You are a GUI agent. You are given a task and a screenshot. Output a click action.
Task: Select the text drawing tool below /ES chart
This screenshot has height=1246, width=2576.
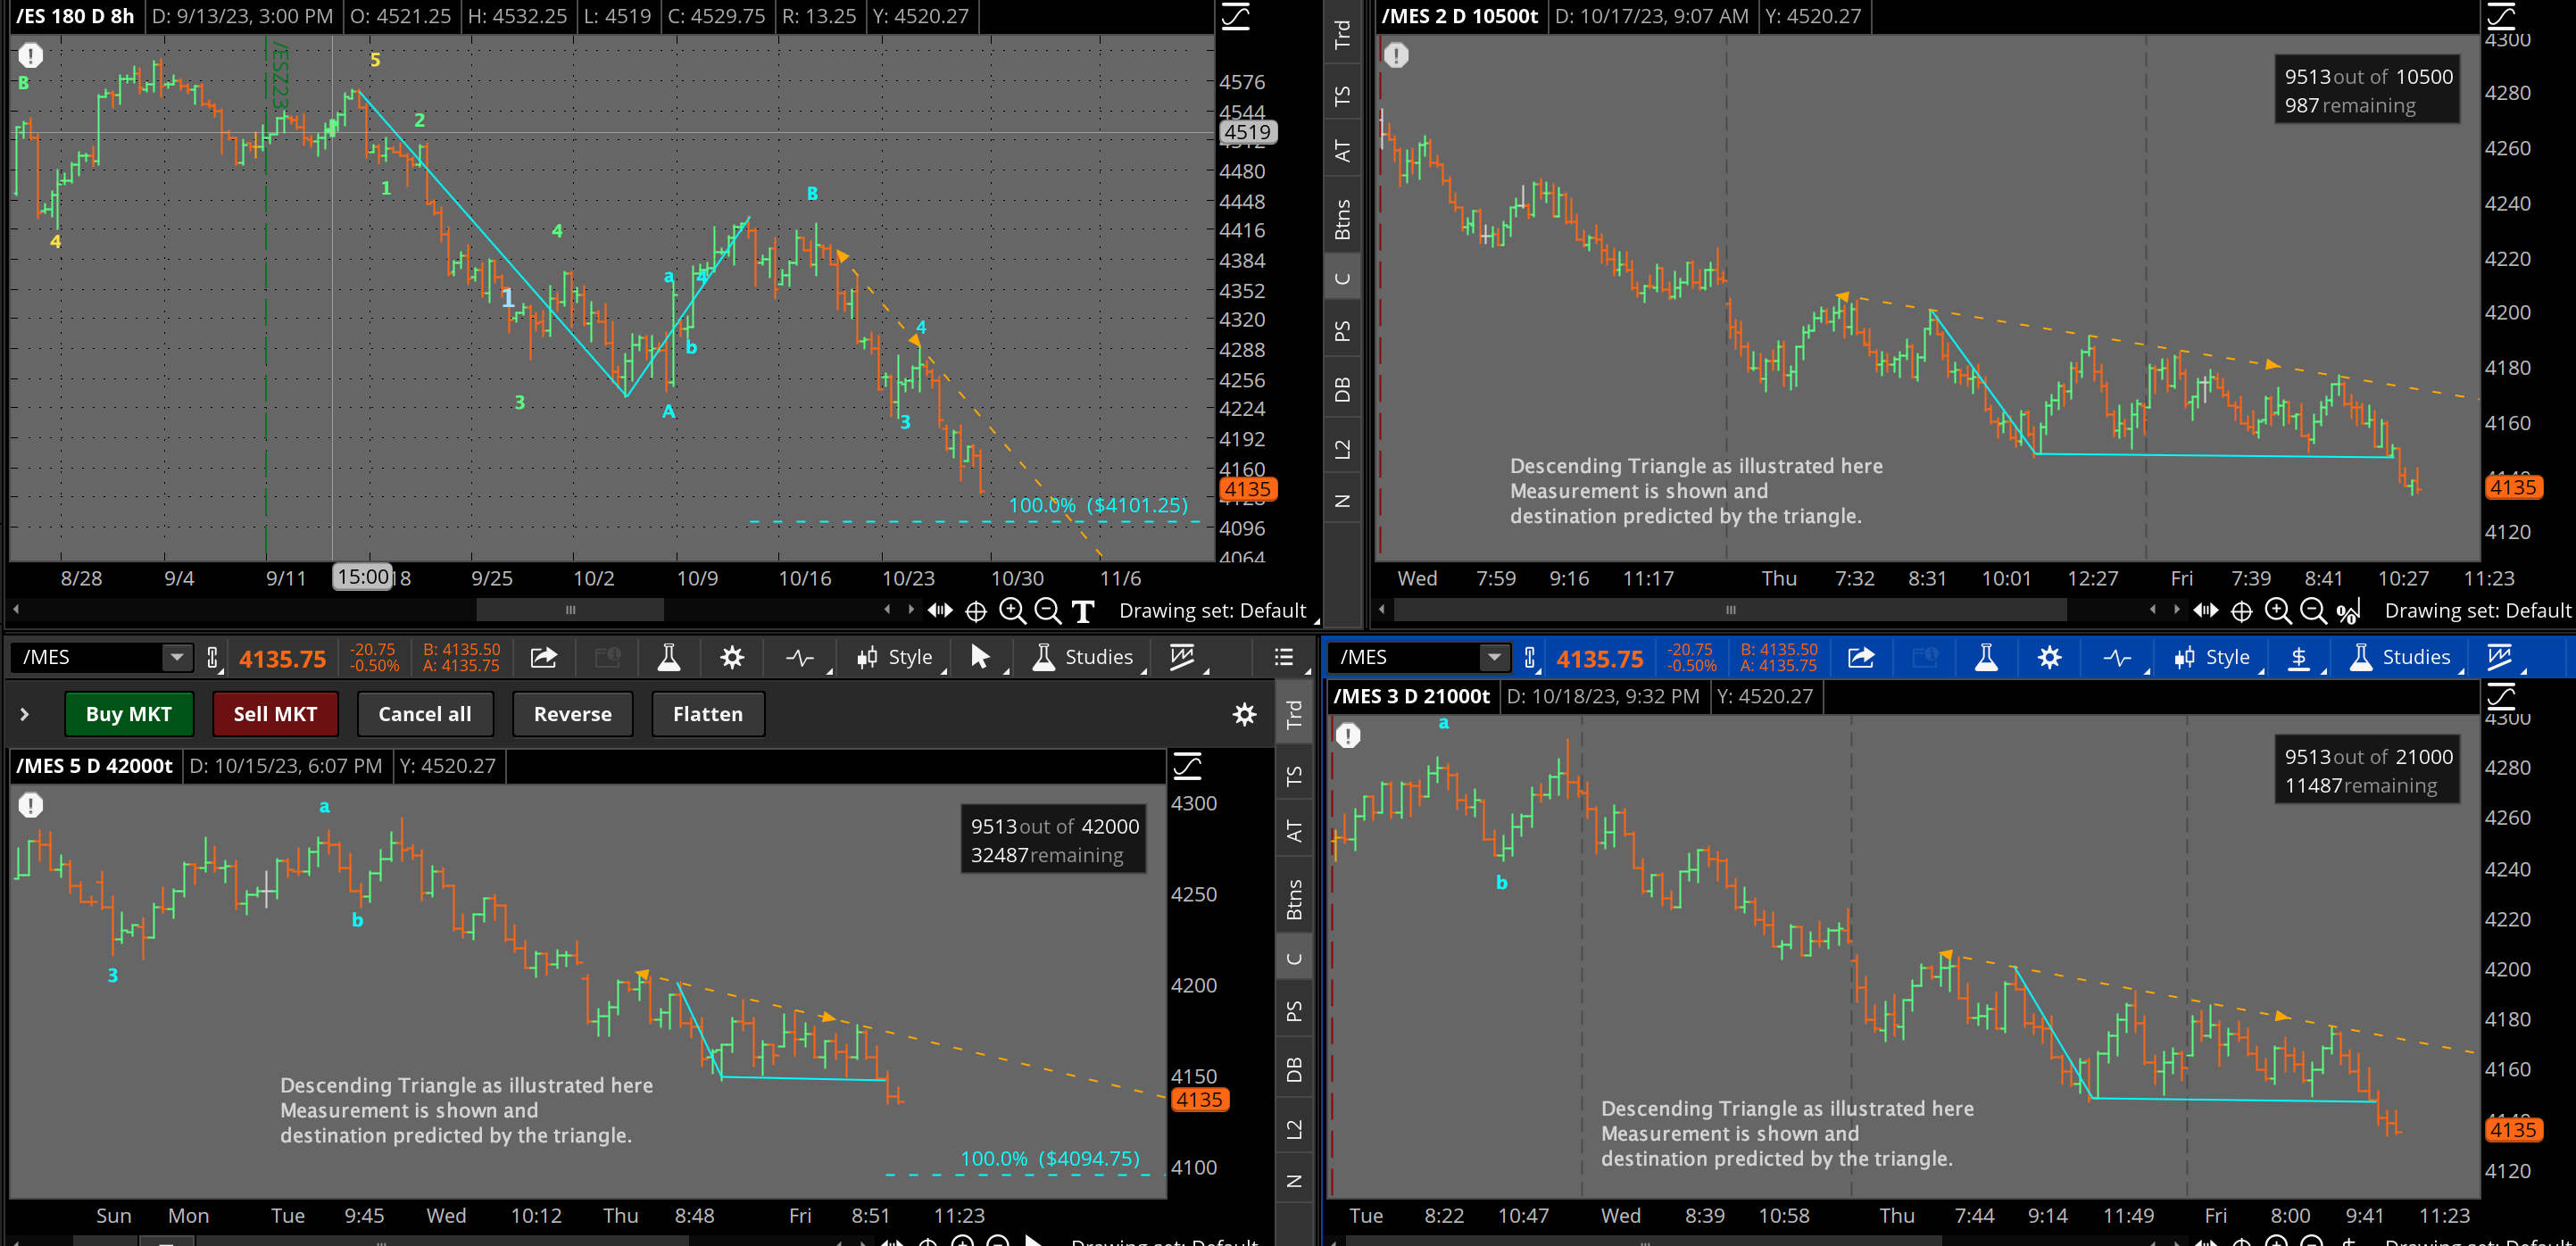(1083, 610)
